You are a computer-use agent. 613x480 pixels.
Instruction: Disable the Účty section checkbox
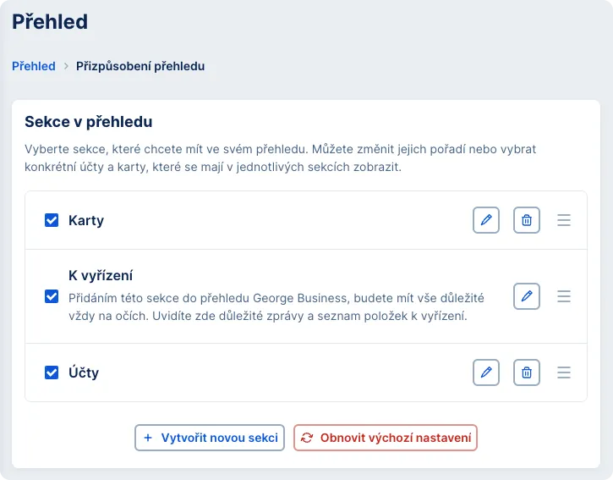[52, 372]
